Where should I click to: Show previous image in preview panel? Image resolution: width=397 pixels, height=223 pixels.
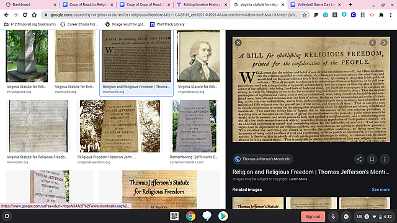click(x=372, y=43)
